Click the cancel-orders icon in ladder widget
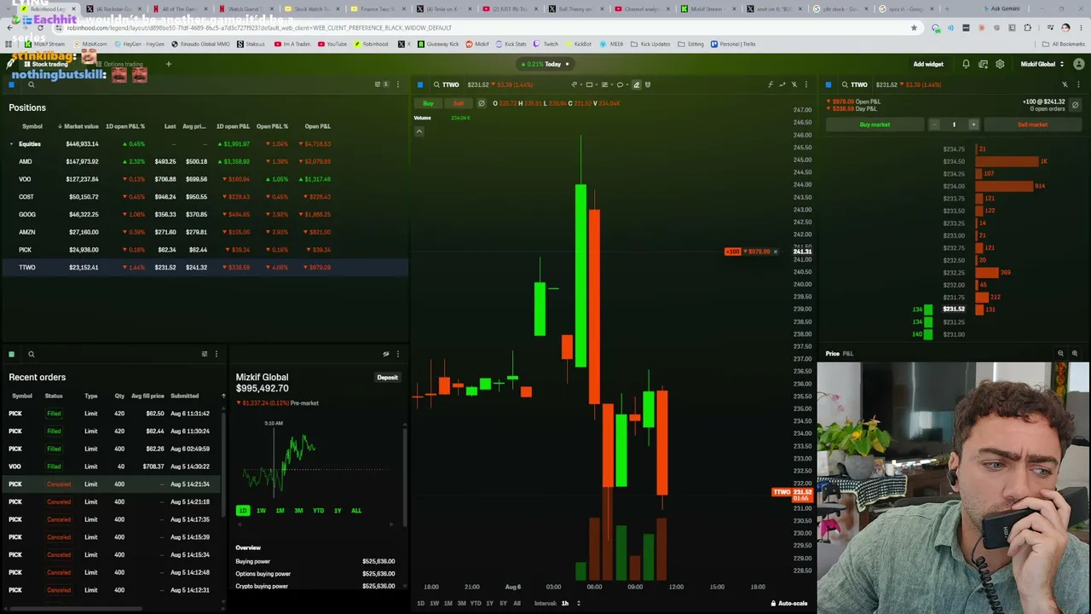Viewport: 1091px width, 614px height. pyautogui.click(x=1075, y=105)
